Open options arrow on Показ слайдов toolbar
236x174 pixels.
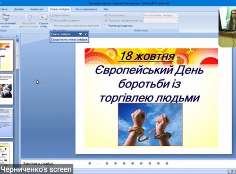(x=80, y=34)
